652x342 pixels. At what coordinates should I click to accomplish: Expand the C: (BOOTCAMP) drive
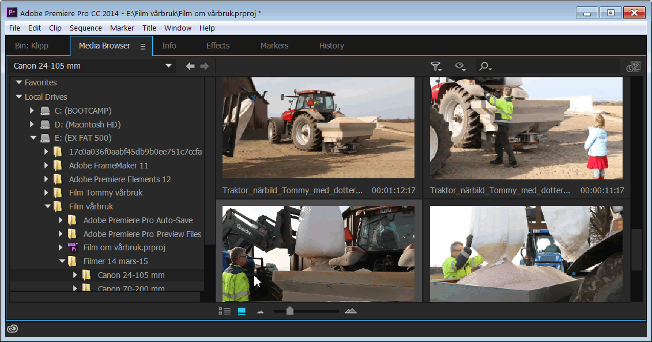[x=32, y=111]
